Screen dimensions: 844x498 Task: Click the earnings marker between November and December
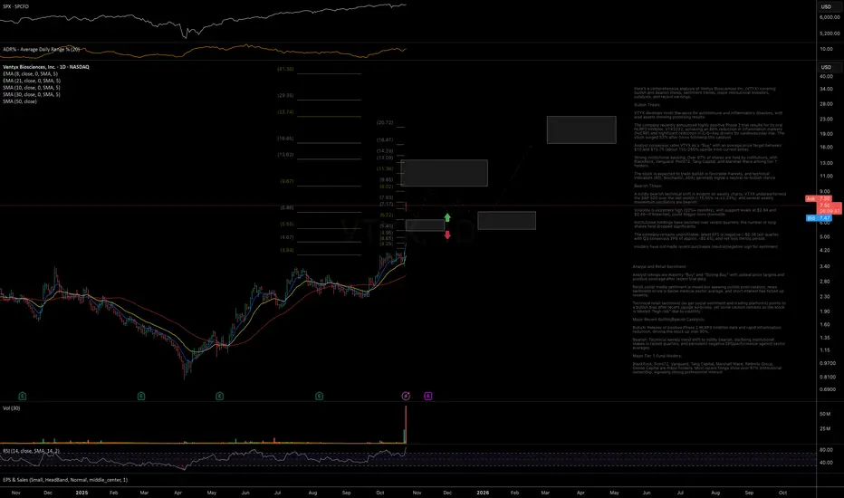(22, 397)
